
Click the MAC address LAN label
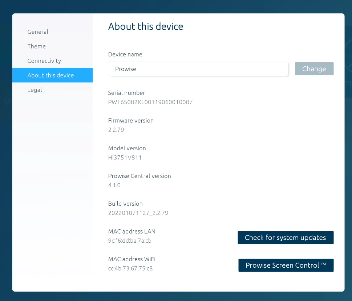point(132,231)
